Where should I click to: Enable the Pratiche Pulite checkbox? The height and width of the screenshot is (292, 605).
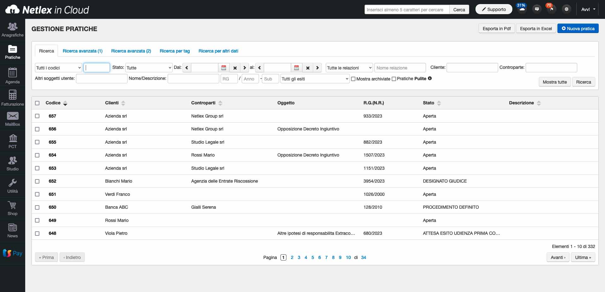click(394, 79)
